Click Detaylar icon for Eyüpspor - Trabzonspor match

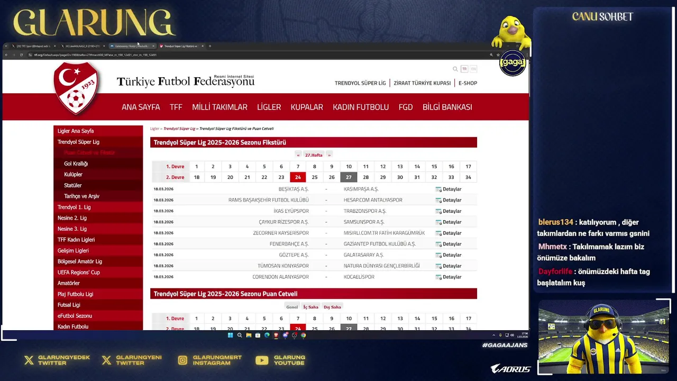pyautogui.click(x=438, y=211)
